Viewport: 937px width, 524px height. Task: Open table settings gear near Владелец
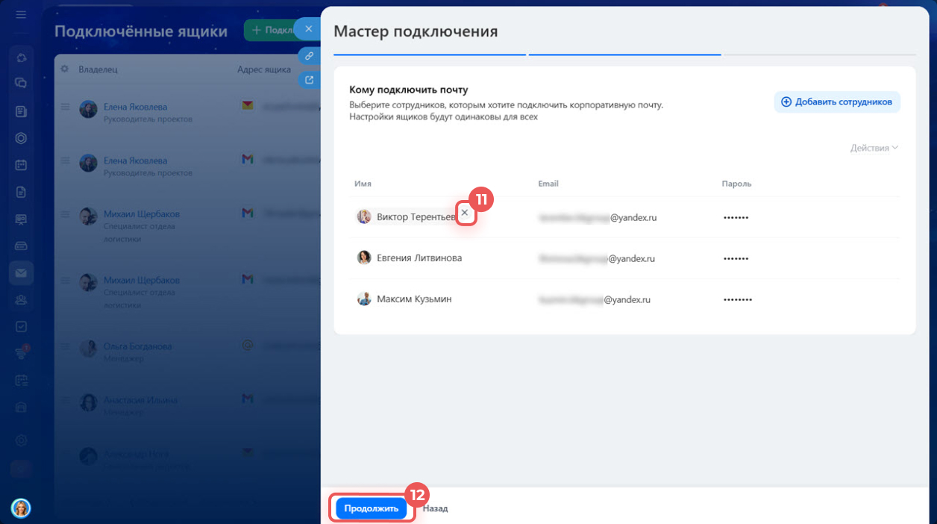[x=64, y=69]
